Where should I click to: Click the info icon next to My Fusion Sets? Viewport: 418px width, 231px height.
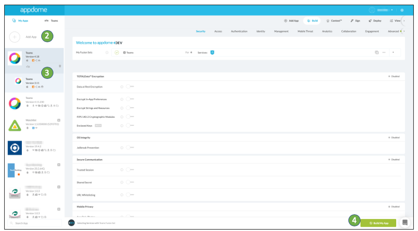coord(107,52)
